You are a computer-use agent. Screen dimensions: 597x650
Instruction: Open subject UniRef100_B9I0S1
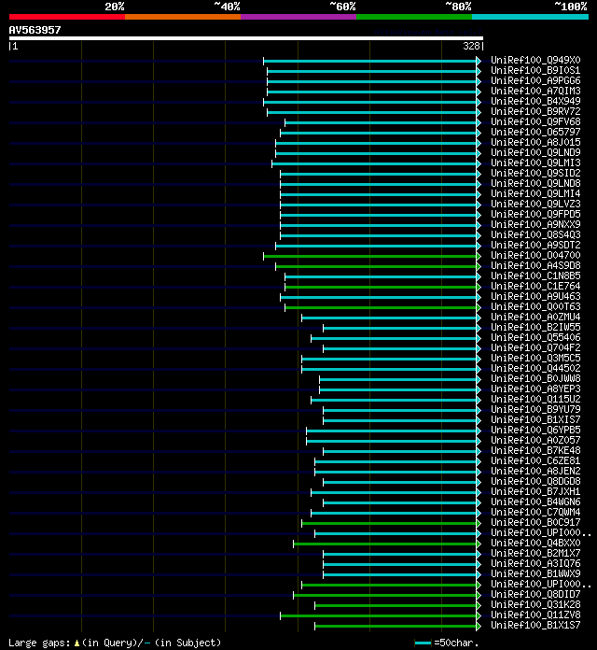[x=535, y=70]
